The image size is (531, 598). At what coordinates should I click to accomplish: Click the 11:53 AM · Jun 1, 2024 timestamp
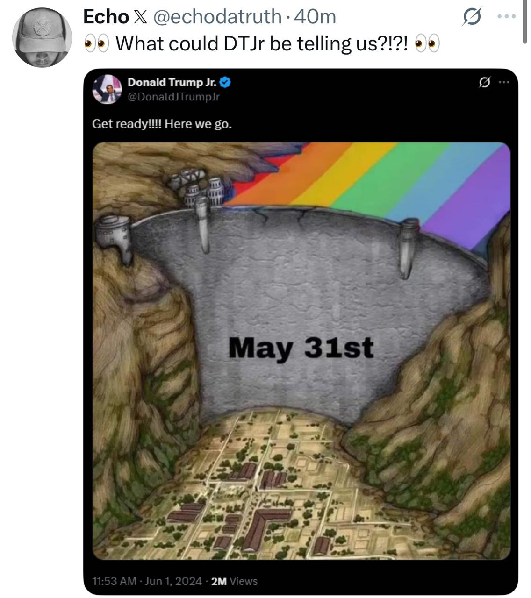click(147, 581)
